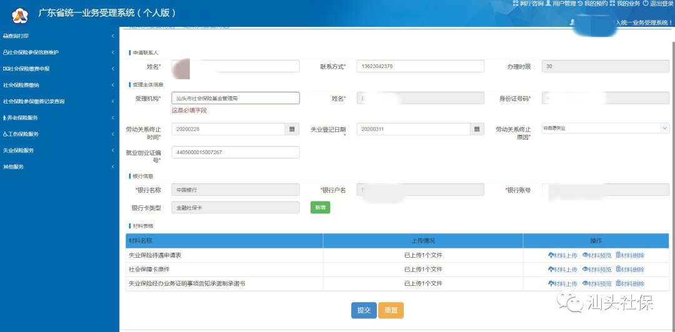Click the calendar icon beside 劳动关系终止时间
This screenshot has height=332, width=675.
tap(292, 129)
